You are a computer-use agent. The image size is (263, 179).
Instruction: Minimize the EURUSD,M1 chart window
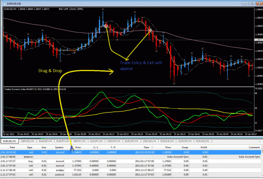click(x=245, y=3)
